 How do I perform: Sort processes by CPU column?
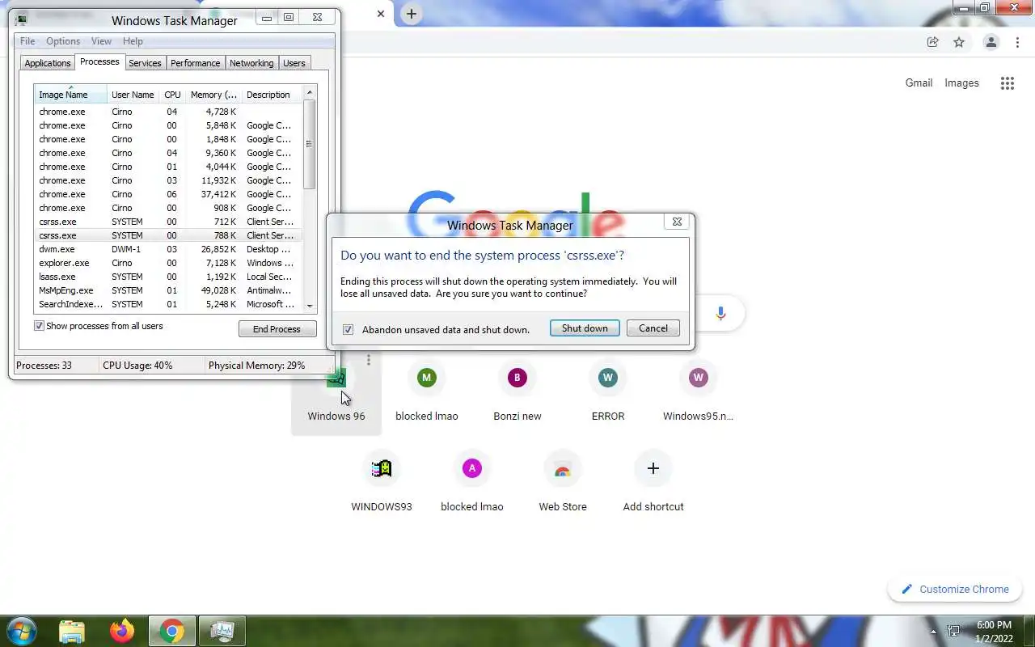(x=172, y=95)
